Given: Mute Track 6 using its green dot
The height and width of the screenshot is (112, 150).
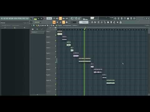Looking at the screenshot, I should (56, 62).
